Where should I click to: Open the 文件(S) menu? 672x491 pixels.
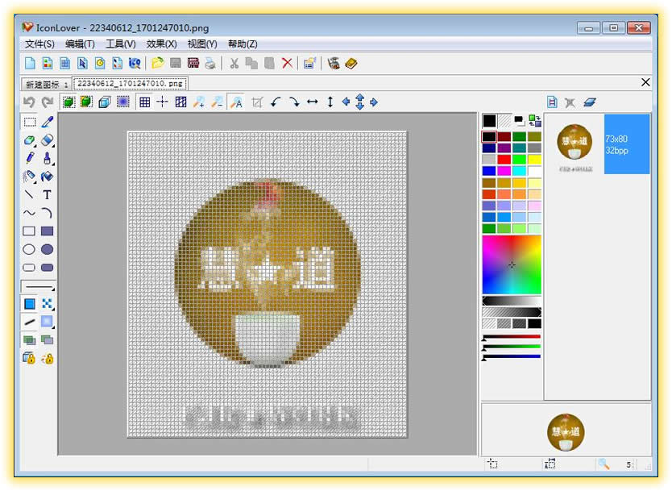39,44
